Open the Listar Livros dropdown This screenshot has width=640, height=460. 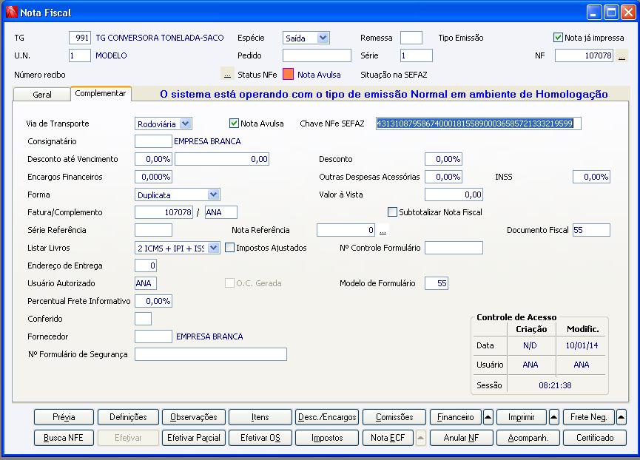click(178, 248)
